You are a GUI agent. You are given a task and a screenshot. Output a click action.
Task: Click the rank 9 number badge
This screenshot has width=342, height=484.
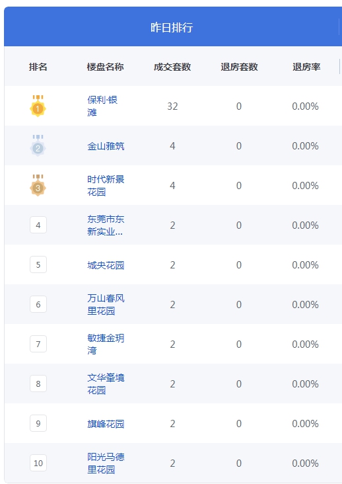pos(38,423)
